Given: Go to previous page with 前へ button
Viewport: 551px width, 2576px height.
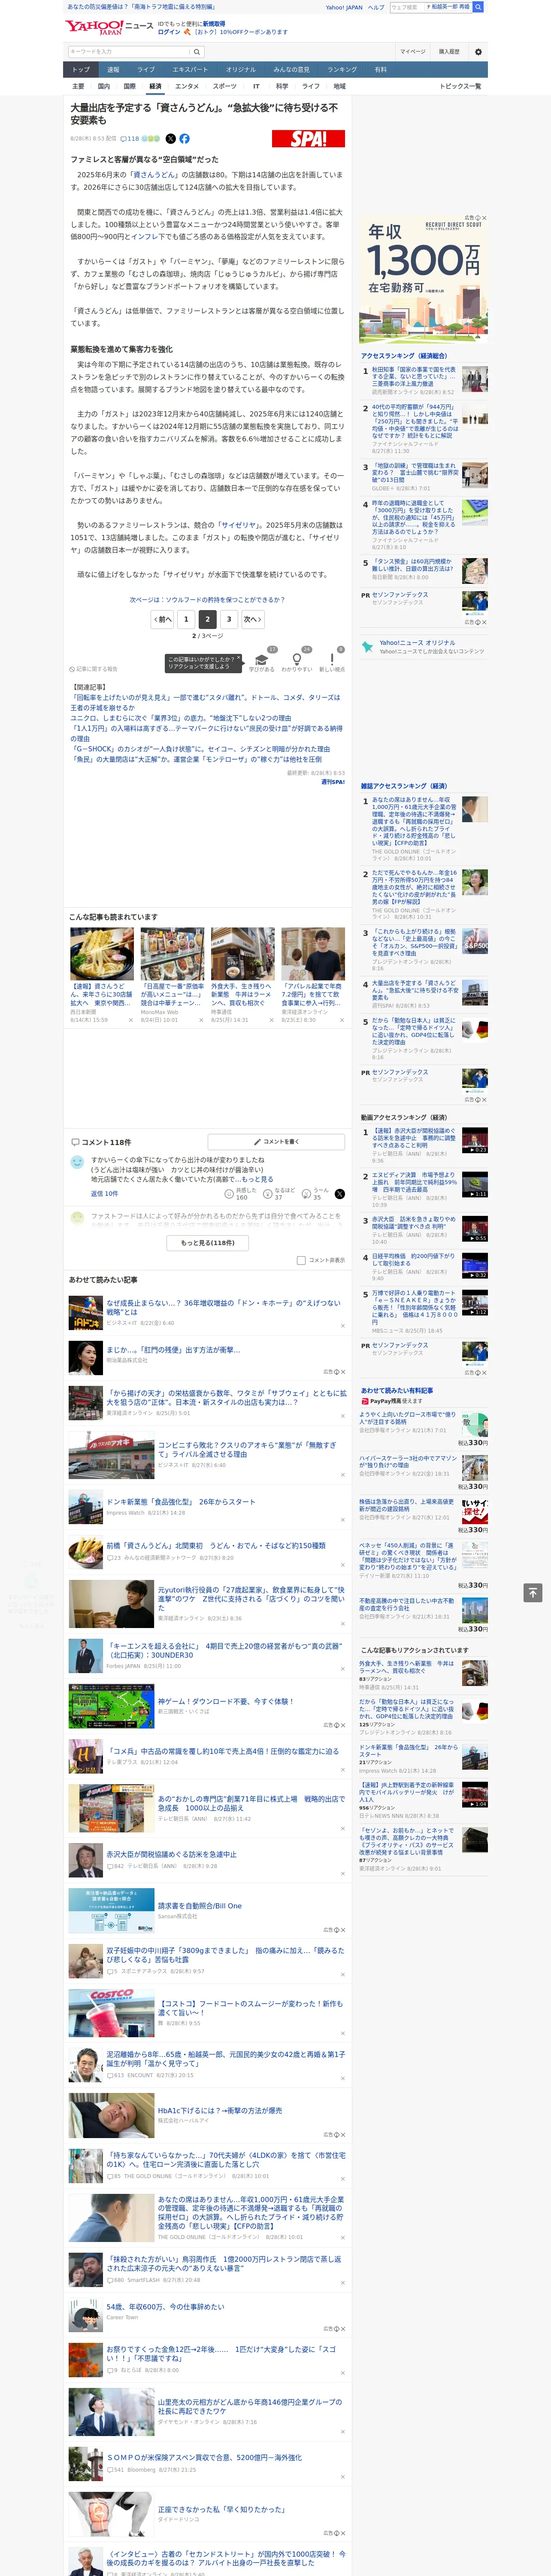Looking at the screenshot, I should tap(163, 619).
